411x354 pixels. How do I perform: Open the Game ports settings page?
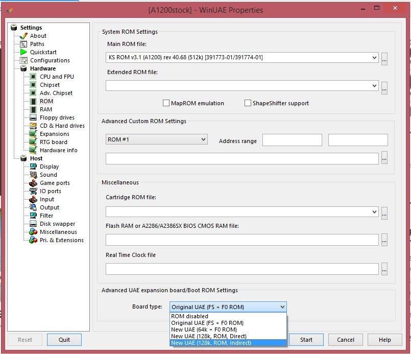pos(55,183)
